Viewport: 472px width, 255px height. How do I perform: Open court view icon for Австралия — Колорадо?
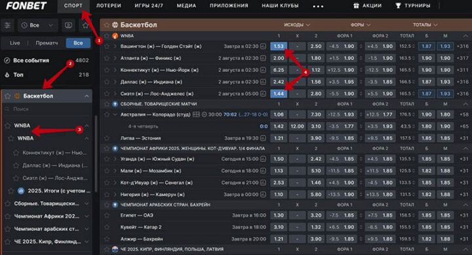(196, 114)
